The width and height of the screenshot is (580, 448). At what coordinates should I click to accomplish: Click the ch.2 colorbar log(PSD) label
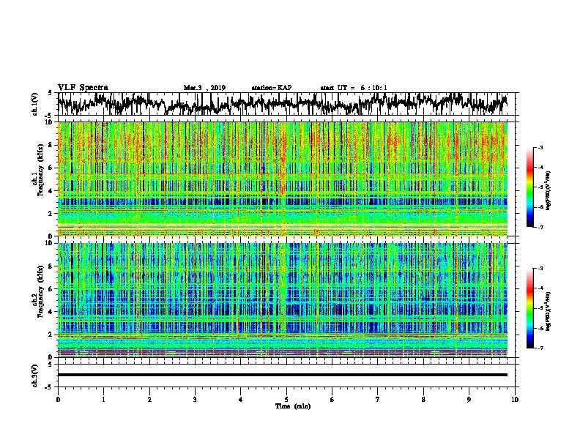coord(549,311)
